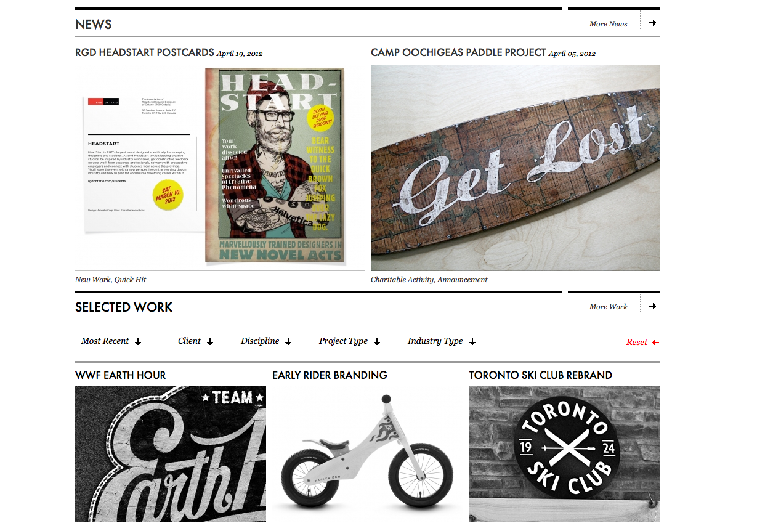The height and width of the screenshot is (523, 765).
Task: Open the Camp Oochigeas Paddle Project headline
Action: (x=458, y=52)
